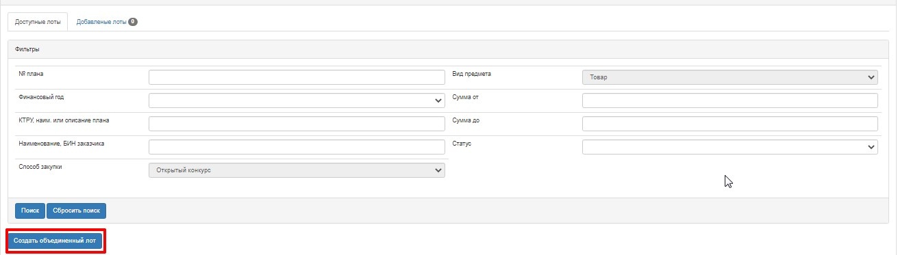Click the Сумма от input field
898x255 pixels.
click(x=730, y=100)
